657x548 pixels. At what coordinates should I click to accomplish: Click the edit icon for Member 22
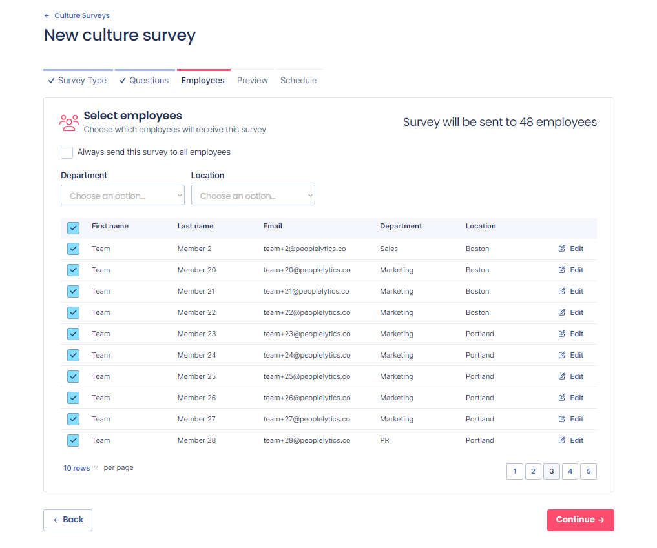click(562, 312)
